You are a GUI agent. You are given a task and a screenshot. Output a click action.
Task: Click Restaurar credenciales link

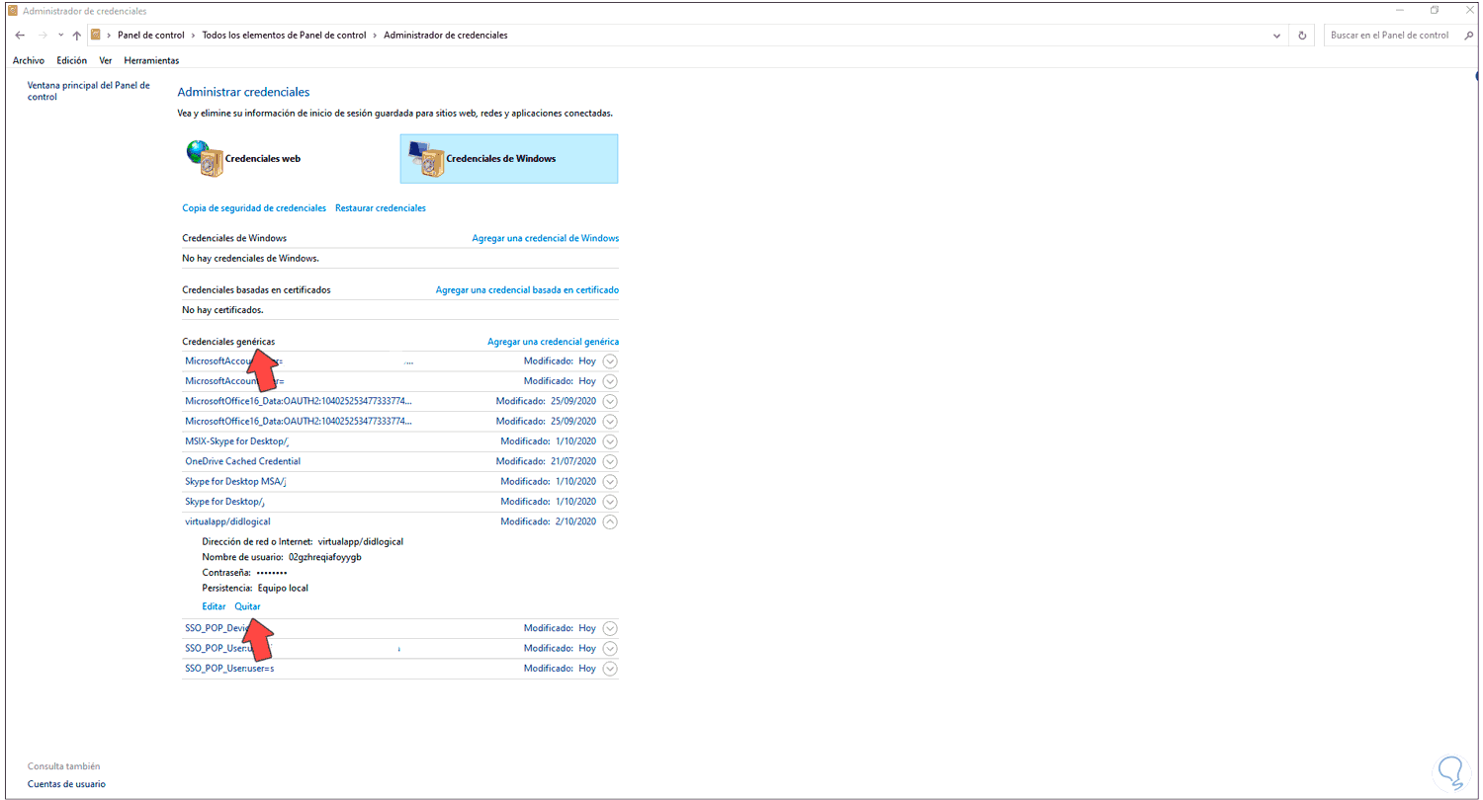point(381,208)
